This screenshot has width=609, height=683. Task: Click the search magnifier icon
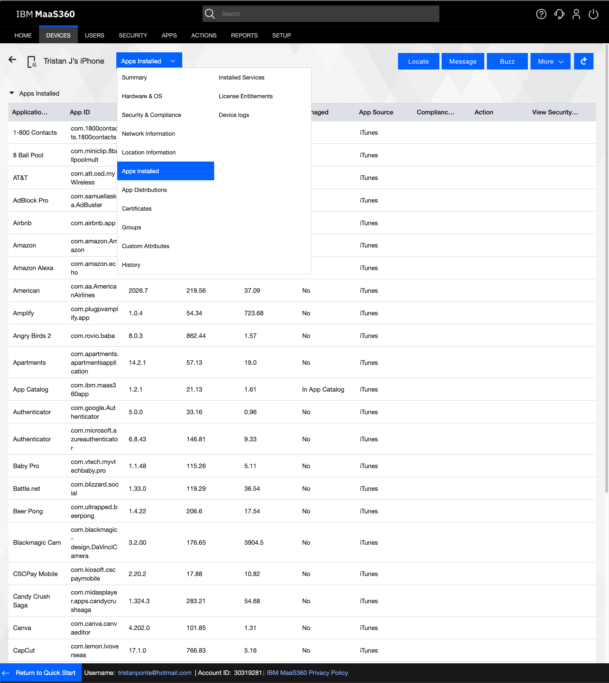(210, 14)
